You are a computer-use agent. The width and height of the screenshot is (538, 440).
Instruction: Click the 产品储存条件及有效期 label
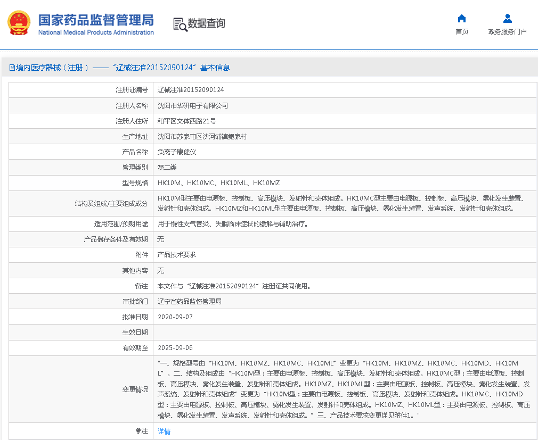pos(116,239)
